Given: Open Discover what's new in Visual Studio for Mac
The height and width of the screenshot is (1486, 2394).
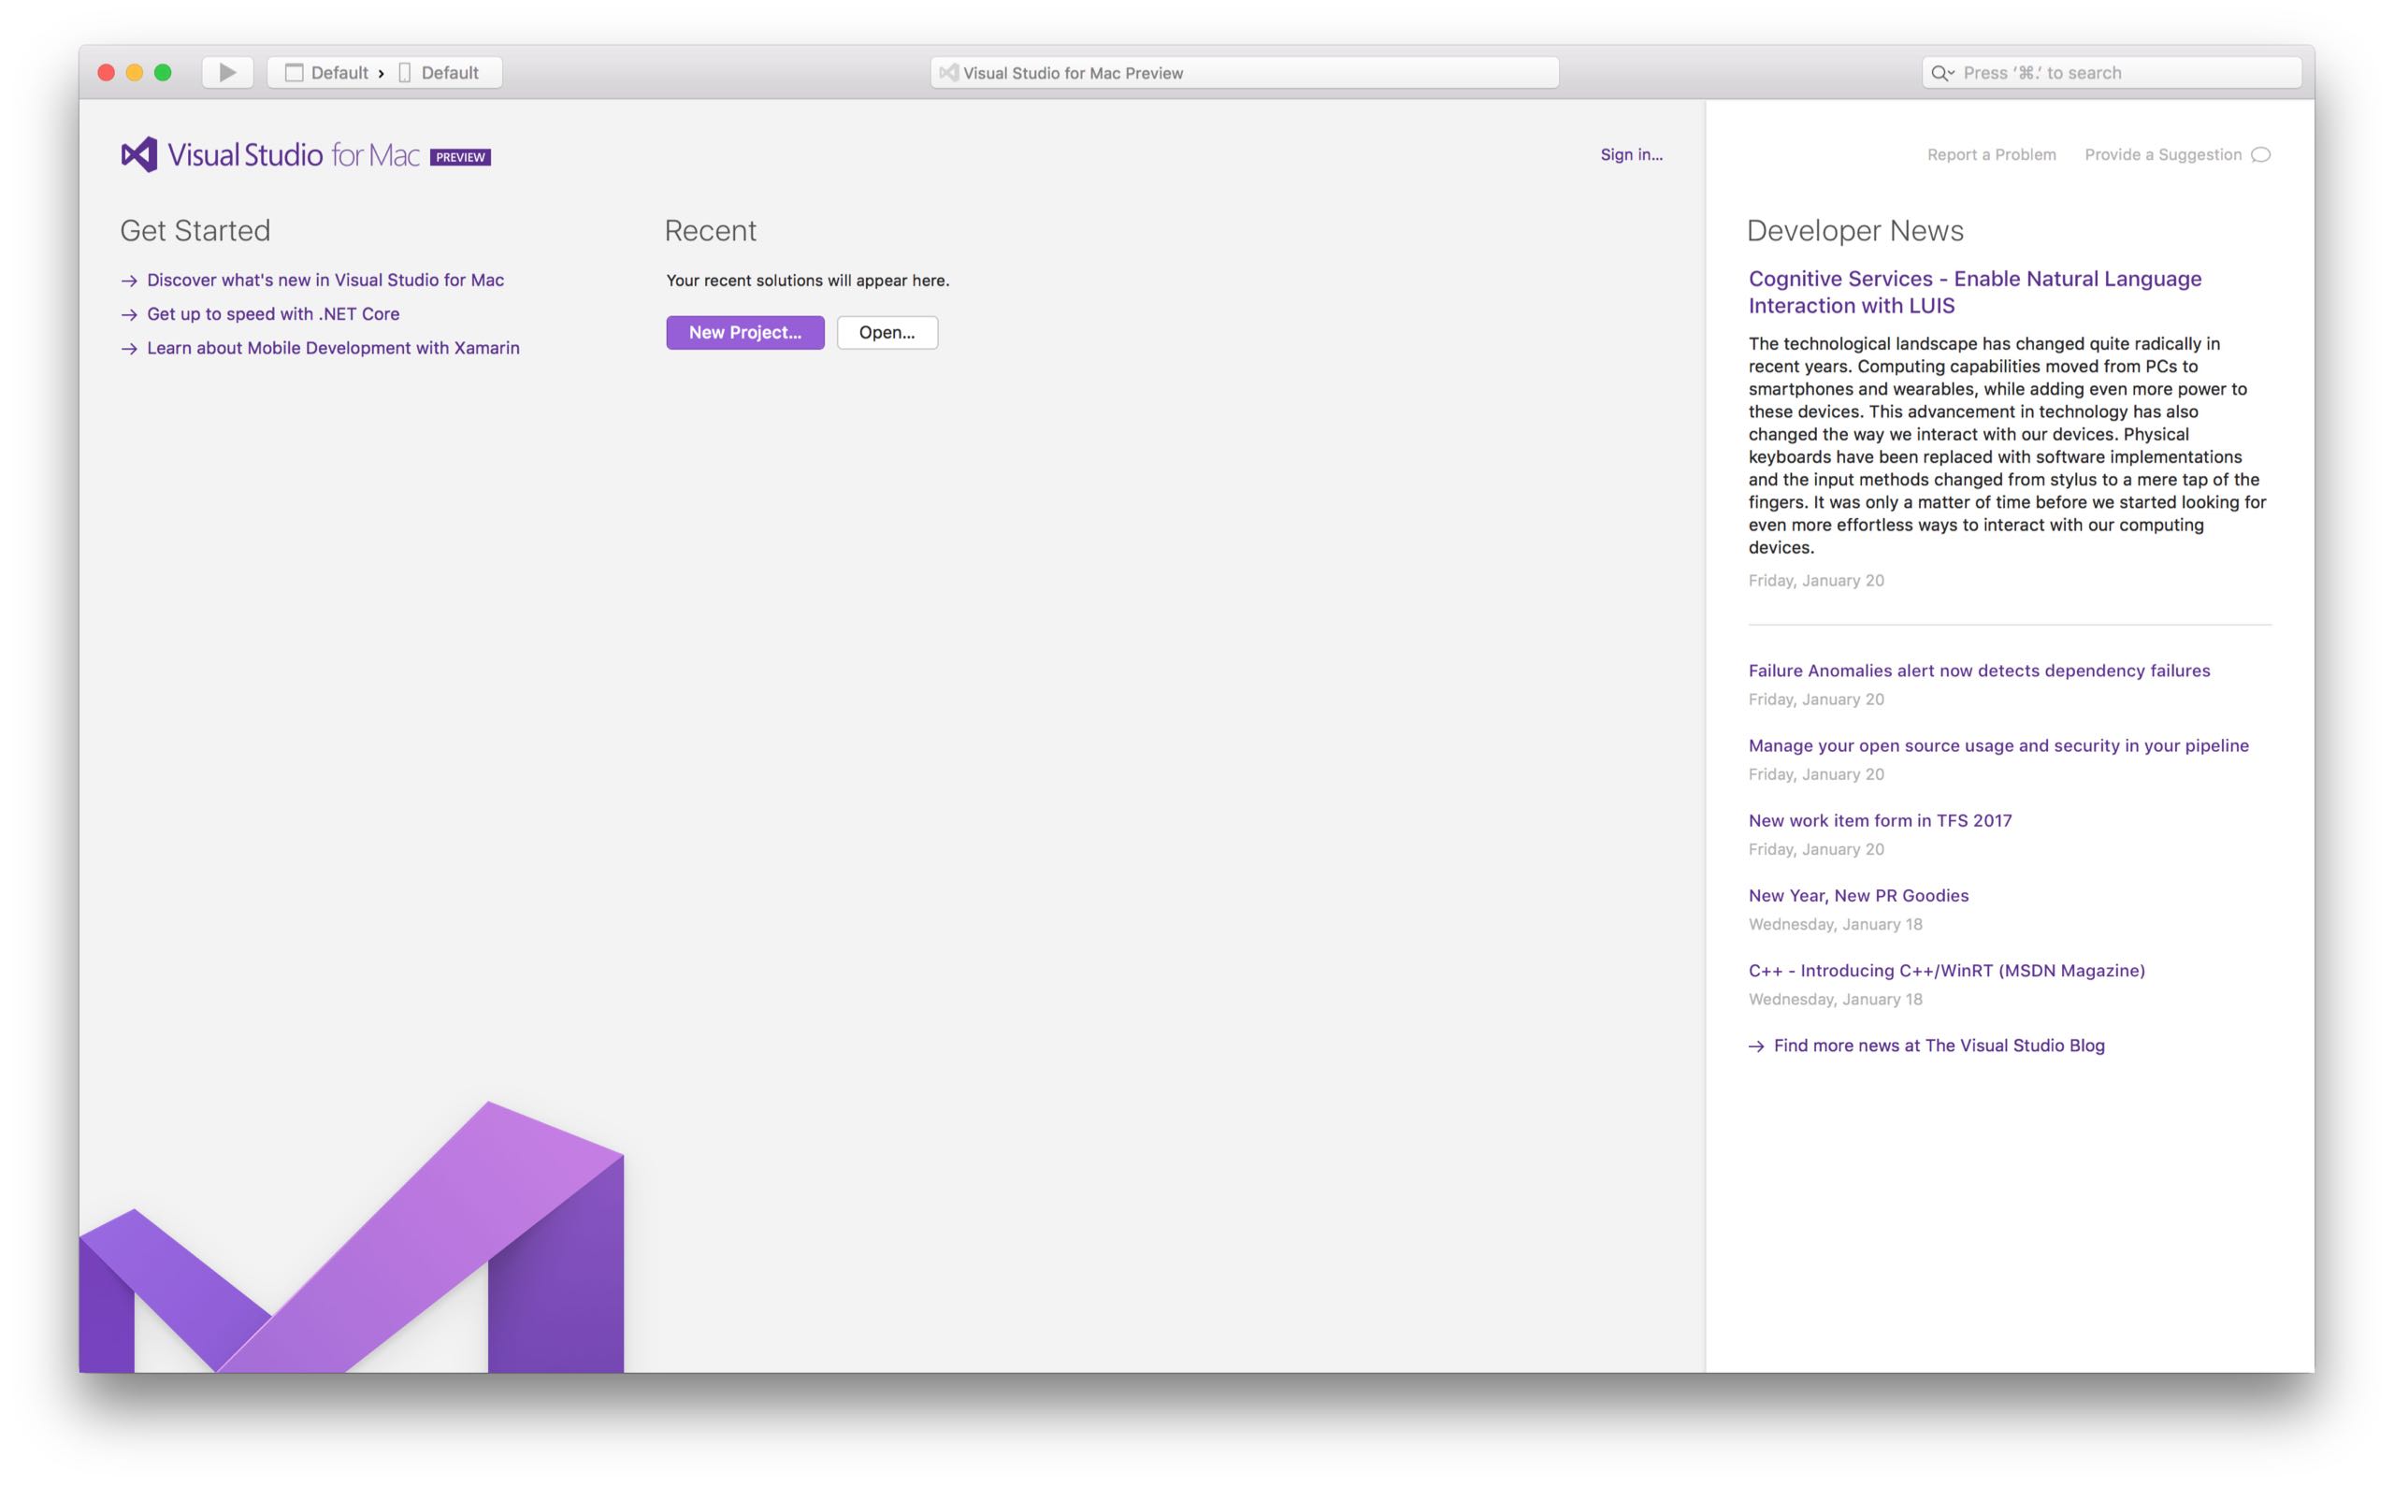Looking at the screenshot, I should tap(325, 281).
